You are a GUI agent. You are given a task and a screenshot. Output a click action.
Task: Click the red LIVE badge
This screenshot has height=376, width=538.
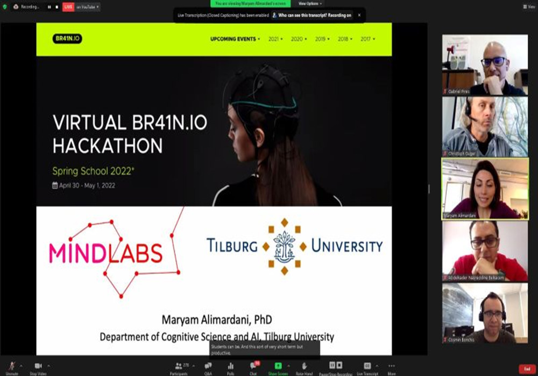[x=68, y=7]
